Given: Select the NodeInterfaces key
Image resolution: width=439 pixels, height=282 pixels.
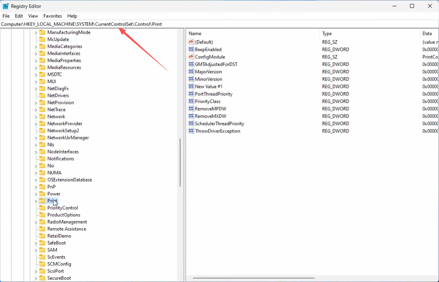Looking at the screenshot, I should pos(63,152).
